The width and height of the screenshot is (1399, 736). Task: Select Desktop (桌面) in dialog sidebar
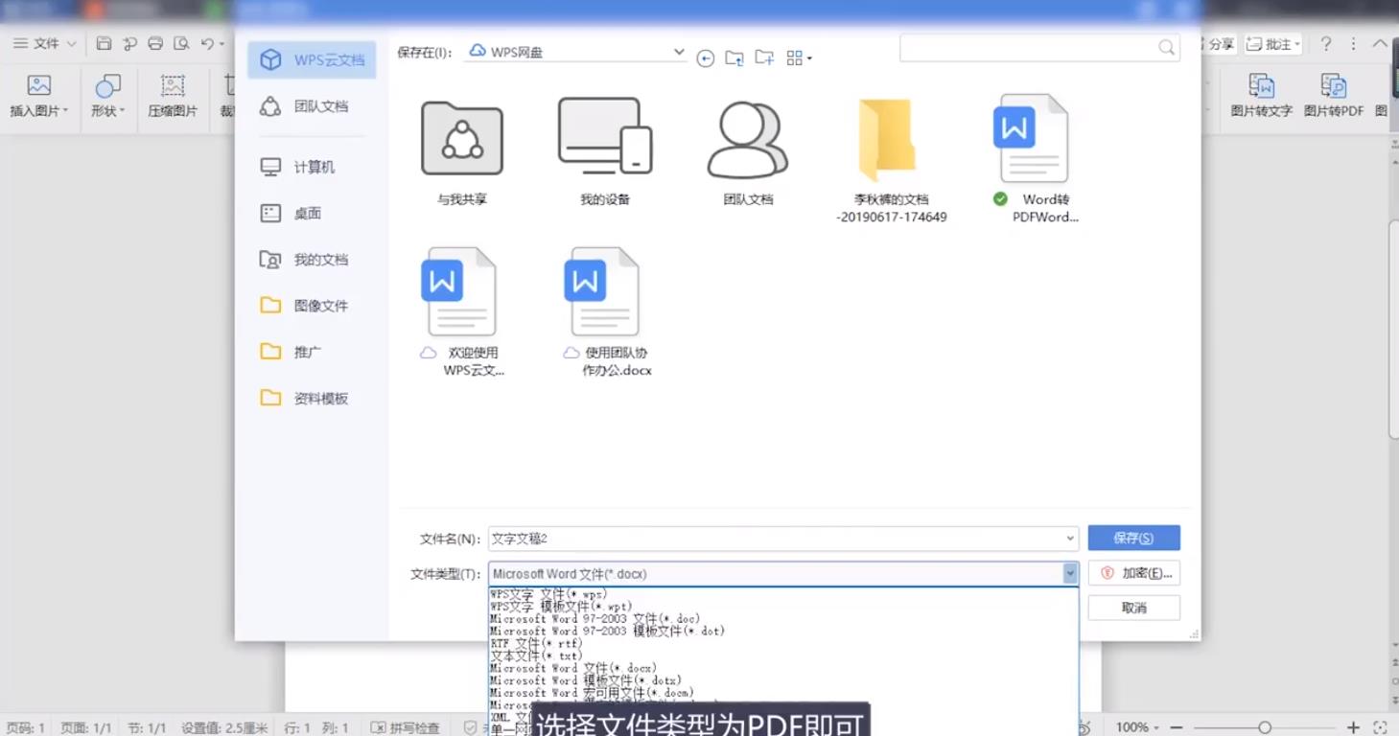coord(312,213)
